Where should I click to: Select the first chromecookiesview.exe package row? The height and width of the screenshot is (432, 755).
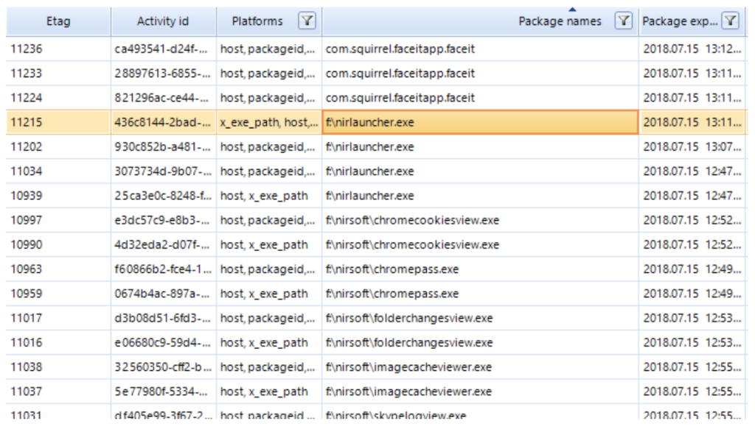(479, 220)
